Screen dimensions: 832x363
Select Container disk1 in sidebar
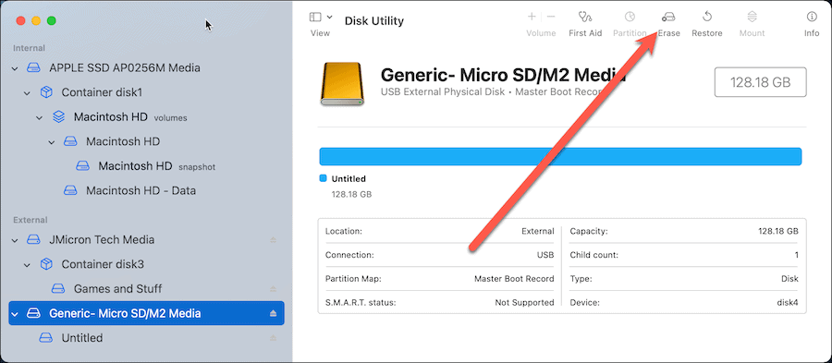102,92
